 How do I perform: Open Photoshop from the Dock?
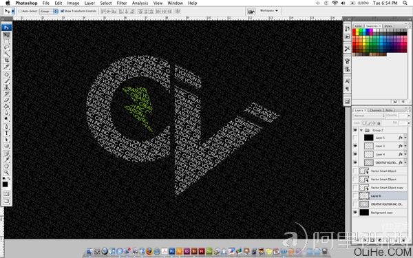click(171, 251)
